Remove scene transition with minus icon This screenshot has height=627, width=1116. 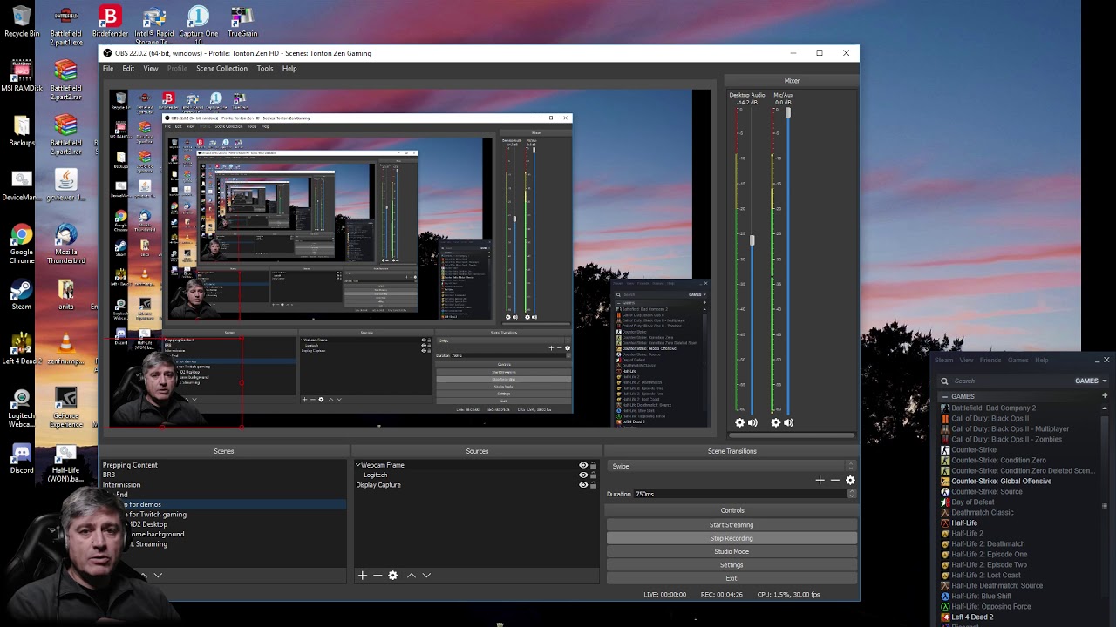tap(835, 480)
